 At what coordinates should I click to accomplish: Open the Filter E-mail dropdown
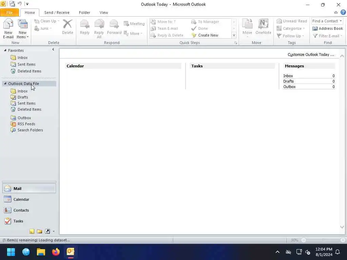coord(328,36)
